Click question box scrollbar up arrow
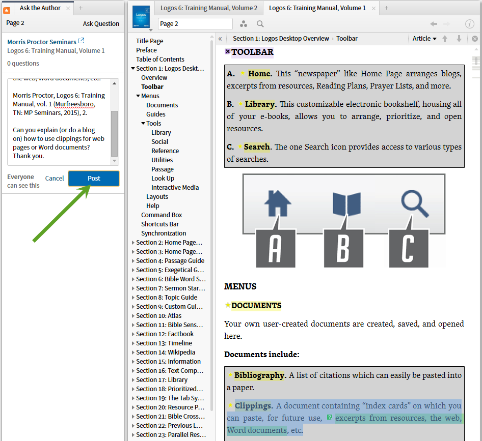Viewport: 482px width, 441px height. coord(114,83)
